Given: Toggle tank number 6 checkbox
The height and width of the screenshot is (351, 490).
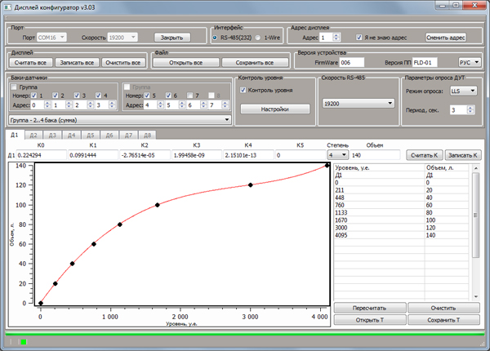Looking at the screenshot, I should click(x=168, y=96).
